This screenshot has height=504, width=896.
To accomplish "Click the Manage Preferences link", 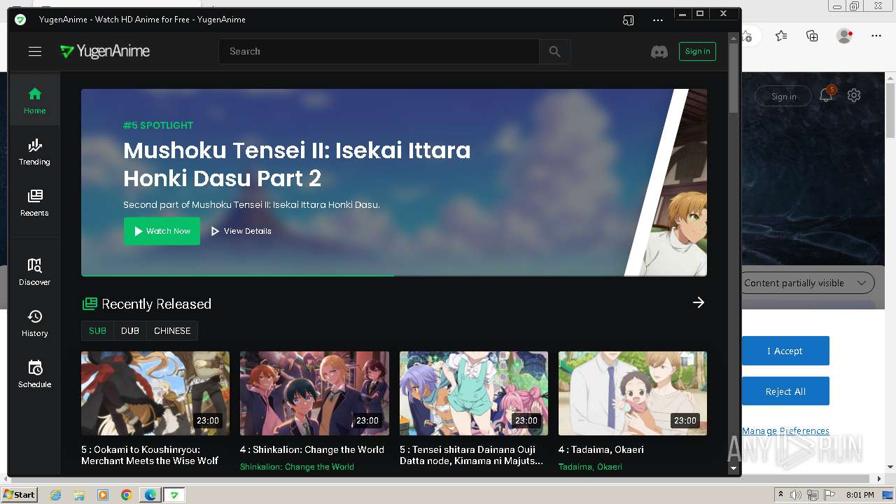I will pos(785,430).
